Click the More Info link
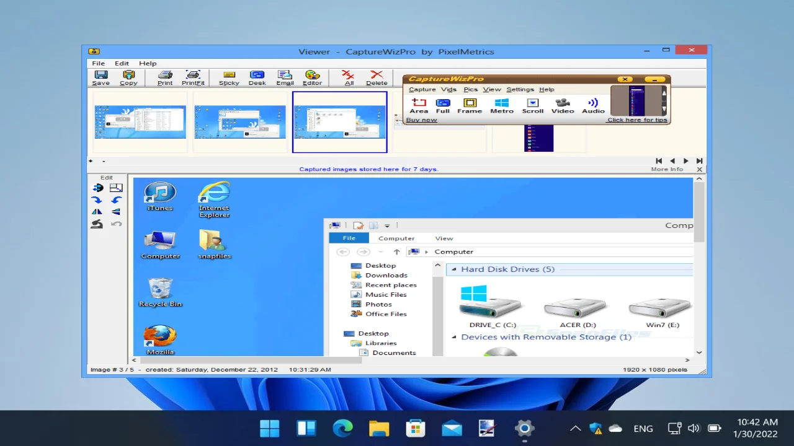794x446 pixels. (667, 169)
